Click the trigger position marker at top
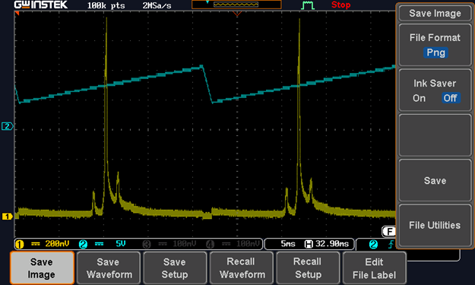Viewport: 475px width, 285px height. (x=237, y=14)
